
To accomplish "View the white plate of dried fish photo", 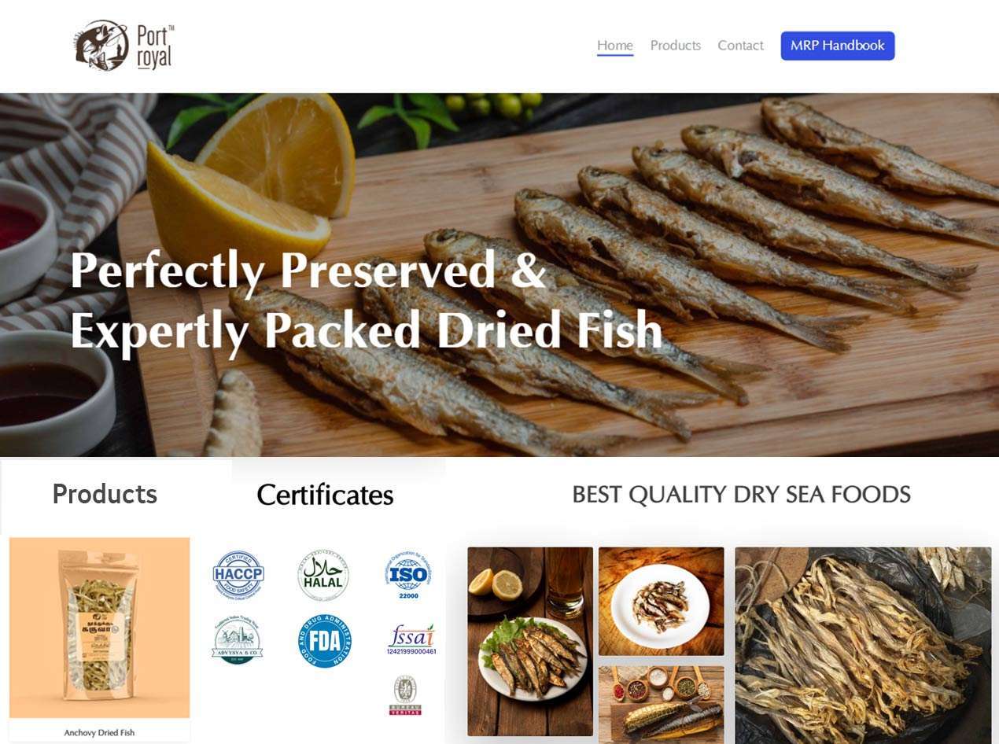I will 662,602.
